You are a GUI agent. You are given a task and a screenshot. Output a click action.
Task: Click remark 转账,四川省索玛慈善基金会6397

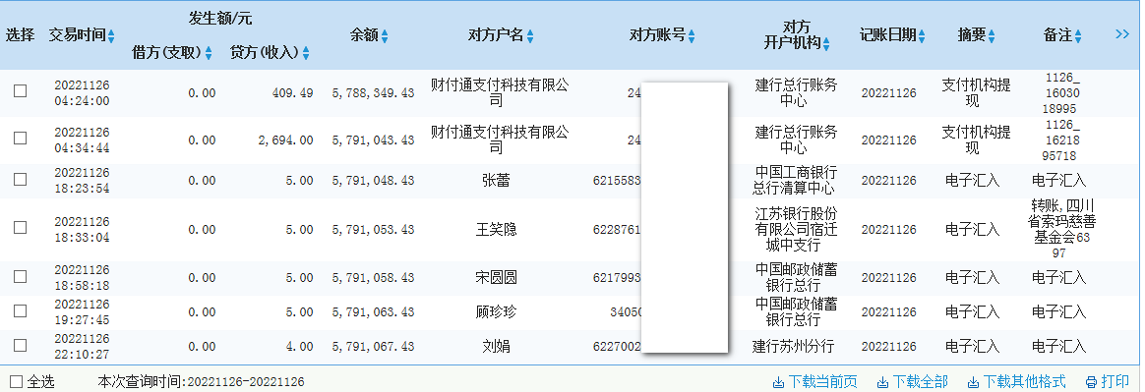[x=1061, y=229]
